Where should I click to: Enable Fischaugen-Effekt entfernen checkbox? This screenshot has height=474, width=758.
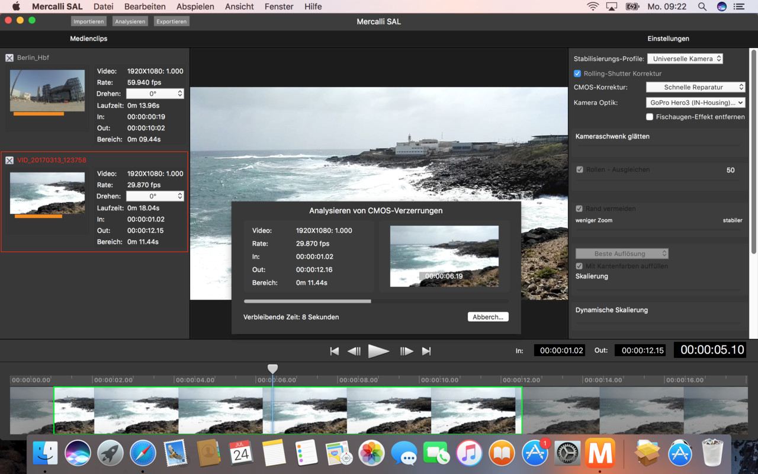point(650,117)
